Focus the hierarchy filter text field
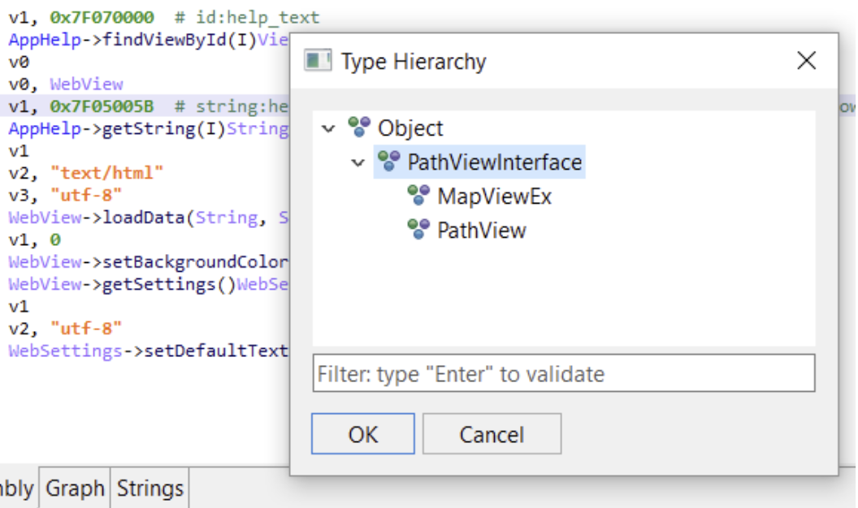858x508 pixels. (564, 373)
